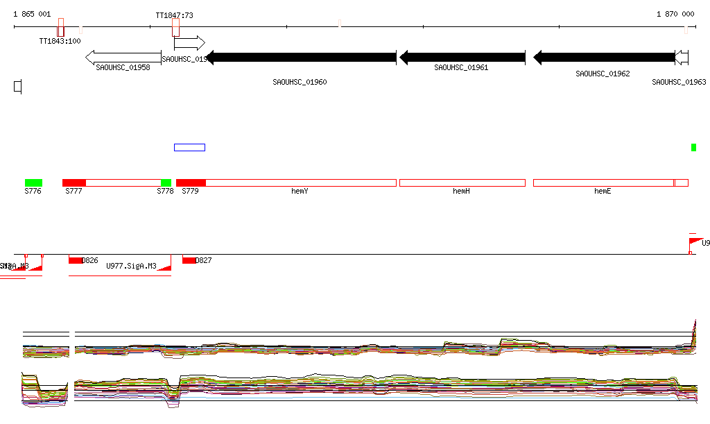Click the red S777 segment box
The image size is (710, 424).
coord(73,183)
